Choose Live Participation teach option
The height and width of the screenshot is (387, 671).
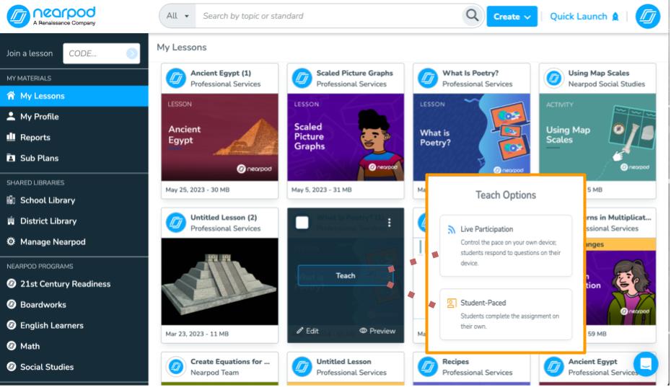click(506, 246)
